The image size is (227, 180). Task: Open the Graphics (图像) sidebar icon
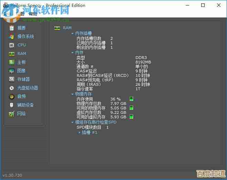(x=11, y=71)
